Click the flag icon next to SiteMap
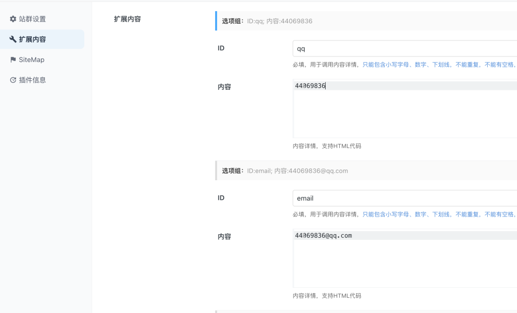The image size is (517, 313). coord(13,60)
